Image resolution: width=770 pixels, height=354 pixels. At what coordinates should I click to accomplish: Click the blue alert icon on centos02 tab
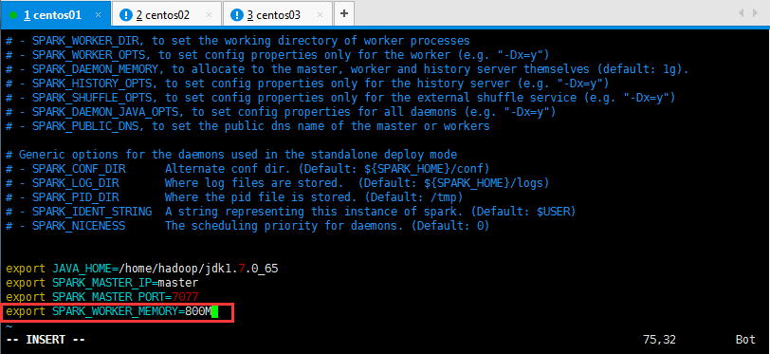coord(126,15)
